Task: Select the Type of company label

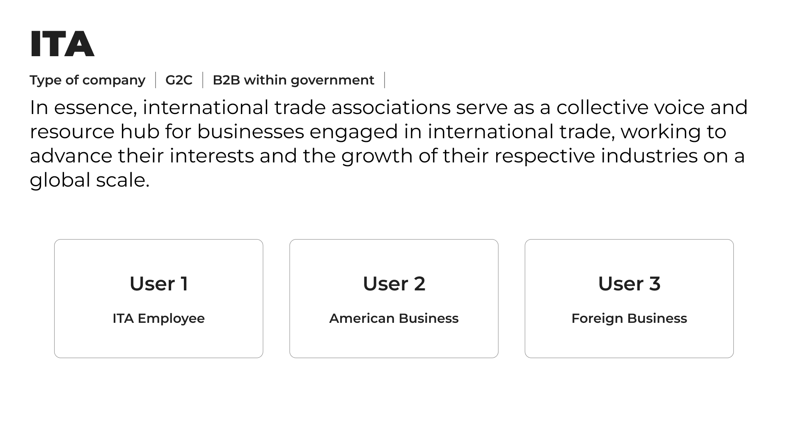Action: point(87,80)
